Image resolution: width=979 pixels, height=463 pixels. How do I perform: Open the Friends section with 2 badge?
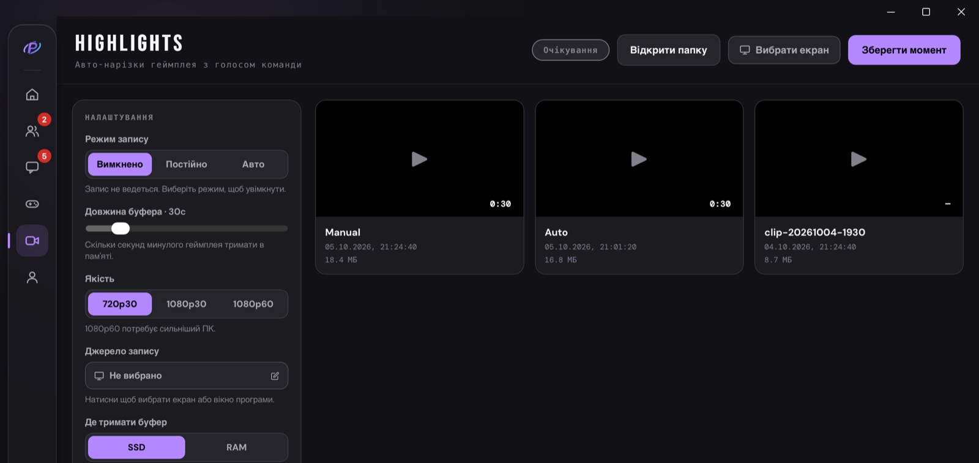coord(32,131)
